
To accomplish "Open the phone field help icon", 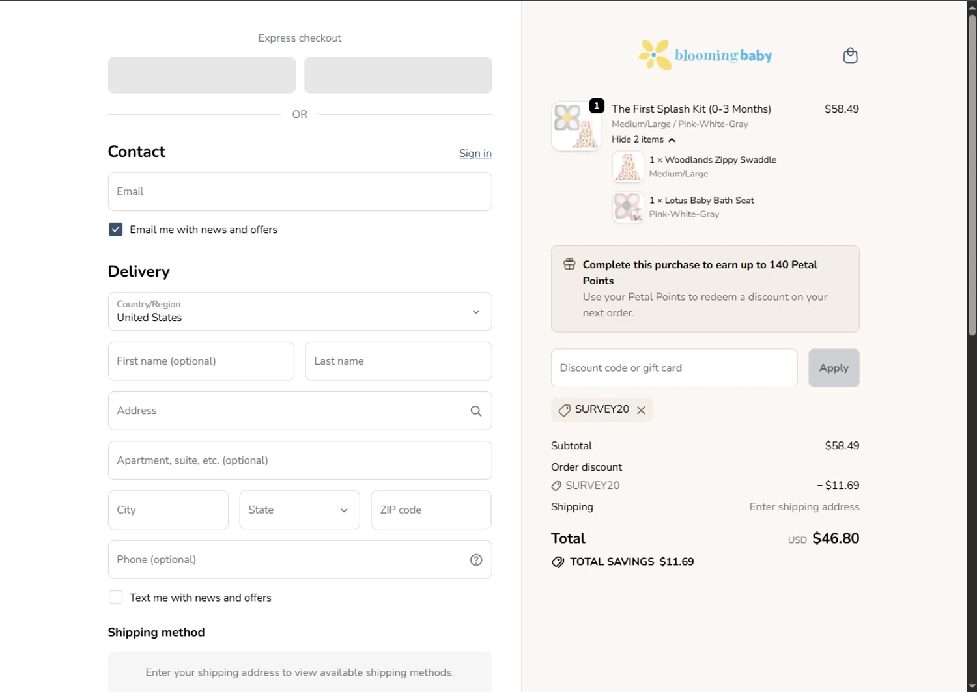I will (476, 560).
